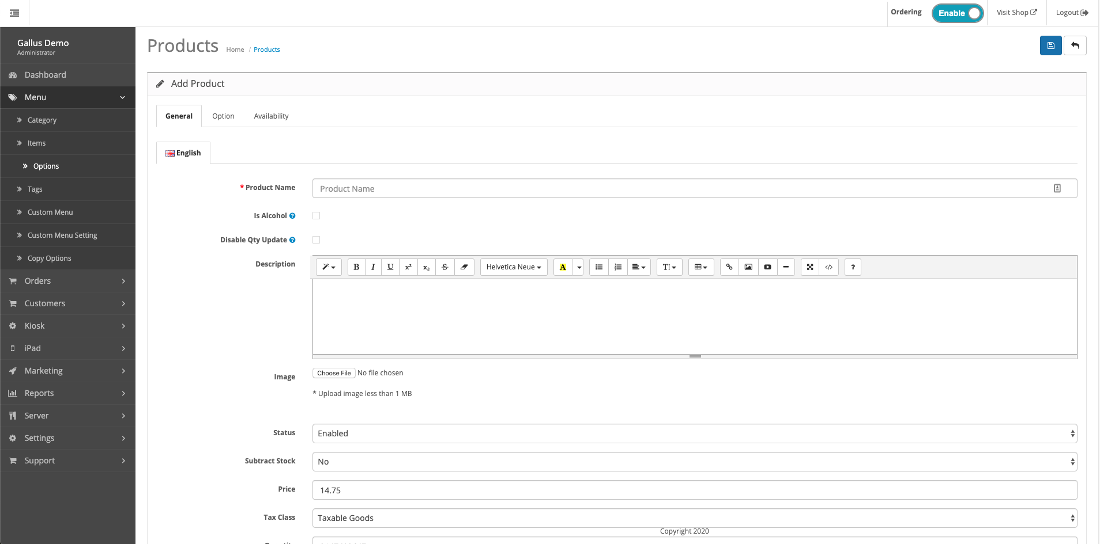Open the Status dropdown showing Enabled

click(695, 433)
